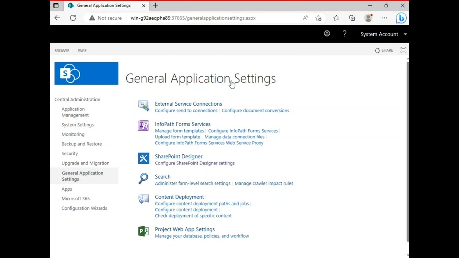Switch to the PAGE ribbon tab
Viewport: 459px width, 258px height.
[x=82, y=51]
